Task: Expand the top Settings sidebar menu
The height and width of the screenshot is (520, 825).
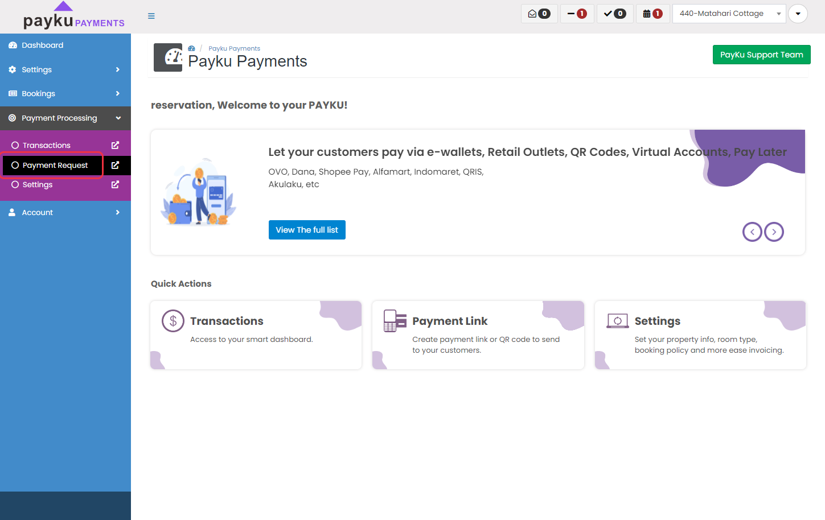Action: (x=65, y=69)
